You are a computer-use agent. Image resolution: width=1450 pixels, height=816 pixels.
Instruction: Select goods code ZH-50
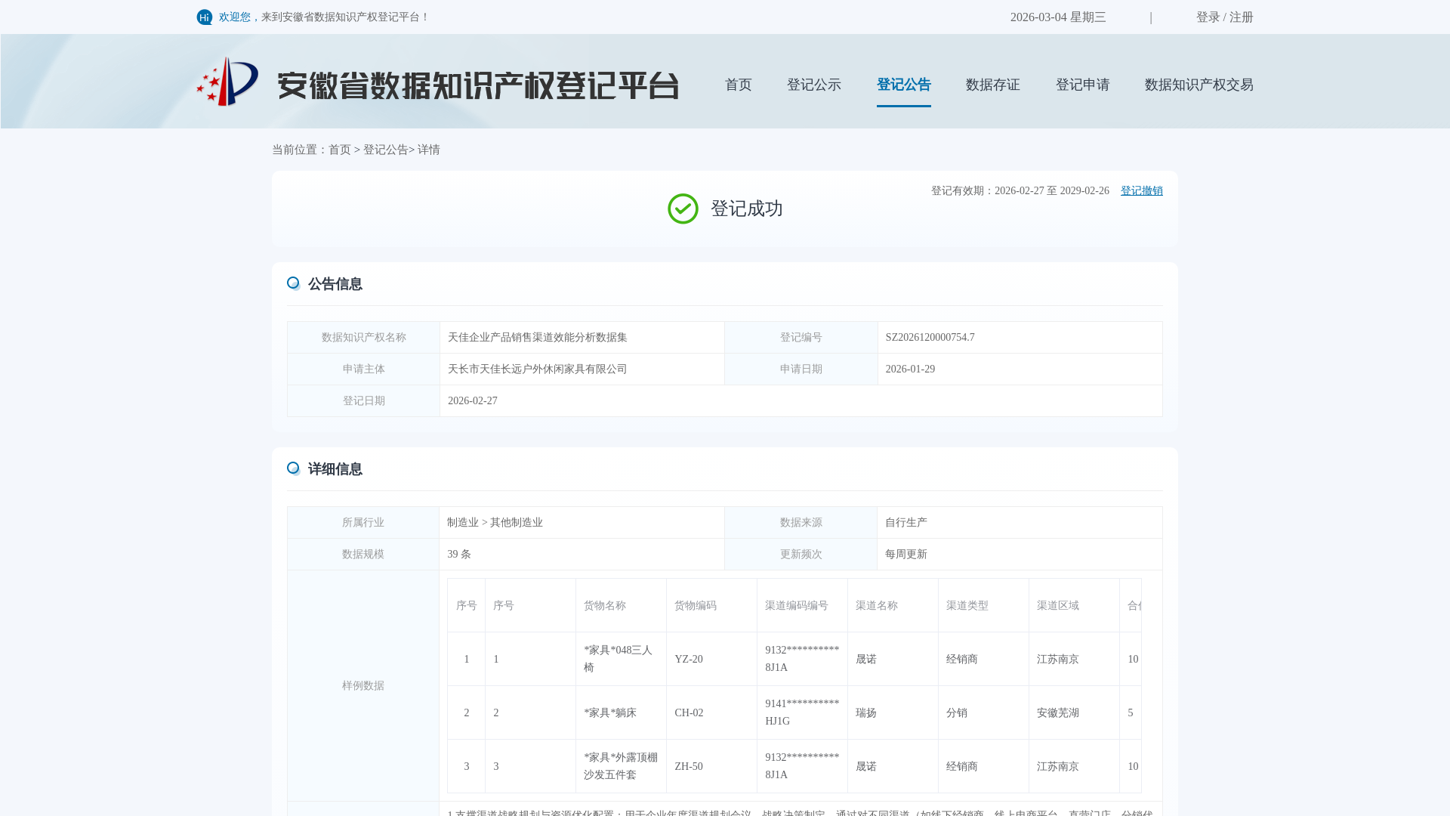[x=689, y=767]
